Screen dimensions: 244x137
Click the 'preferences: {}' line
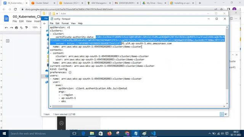point(61,72)
